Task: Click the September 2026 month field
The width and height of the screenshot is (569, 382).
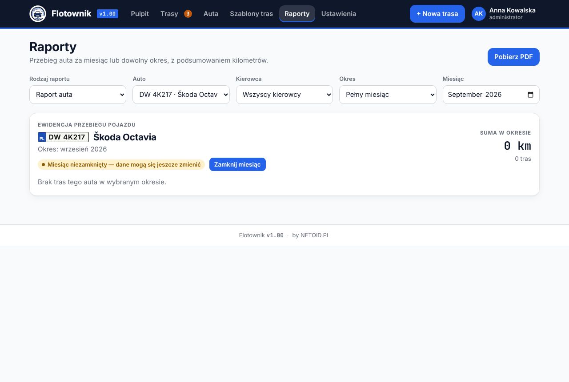Action: click(x=491, y=95)
